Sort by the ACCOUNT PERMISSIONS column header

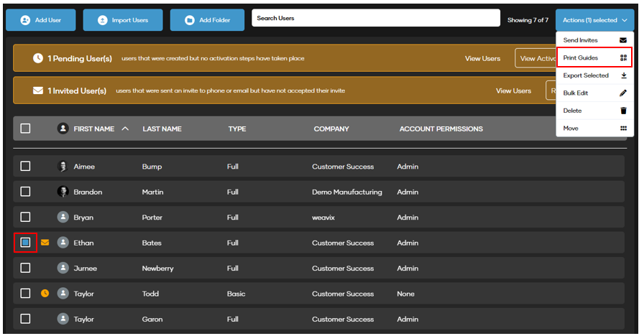(441, 129)
